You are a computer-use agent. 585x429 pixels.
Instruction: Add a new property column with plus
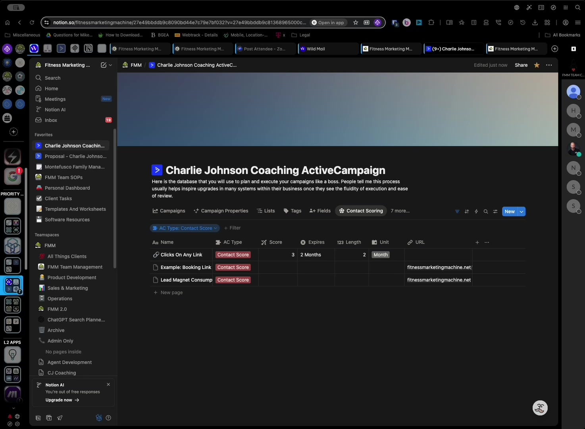click(x=477, y=242)
